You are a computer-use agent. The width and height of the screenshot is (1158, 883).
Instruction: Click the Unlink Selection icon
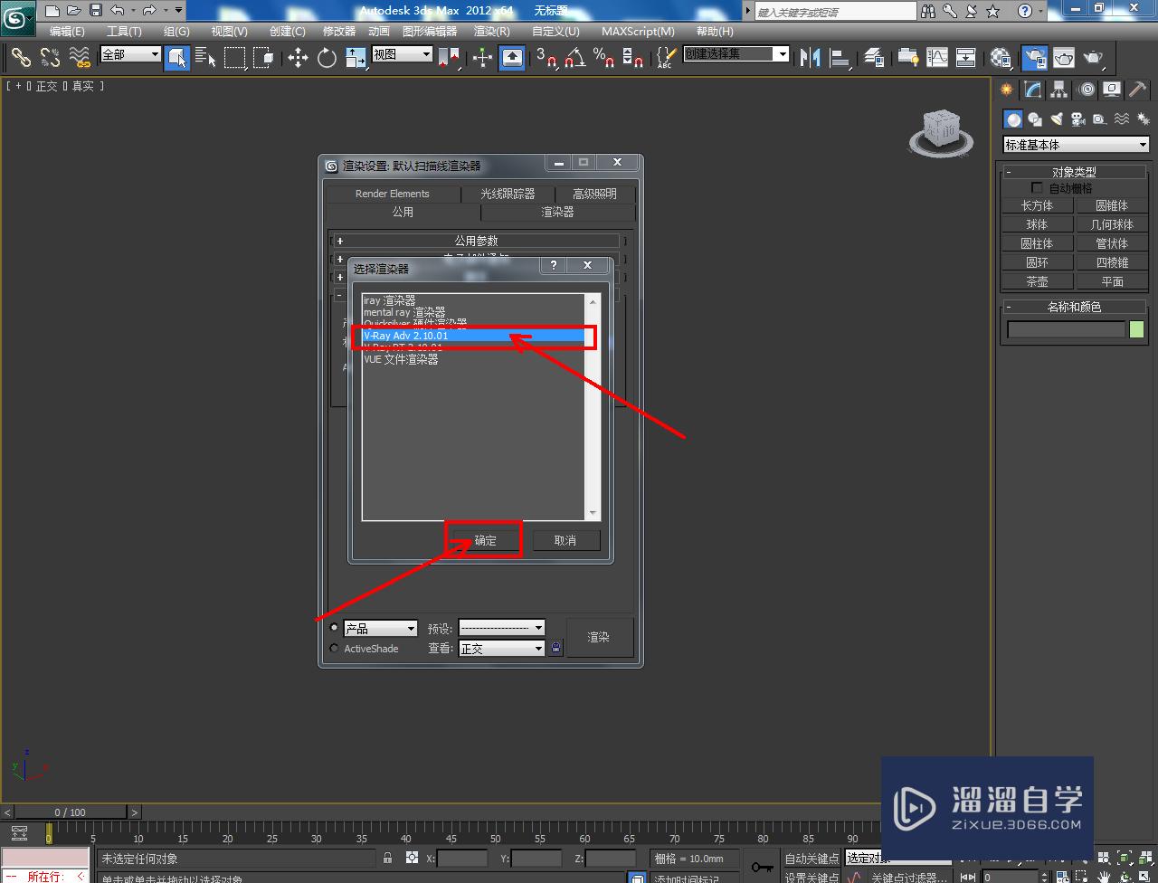pos(50,58)
